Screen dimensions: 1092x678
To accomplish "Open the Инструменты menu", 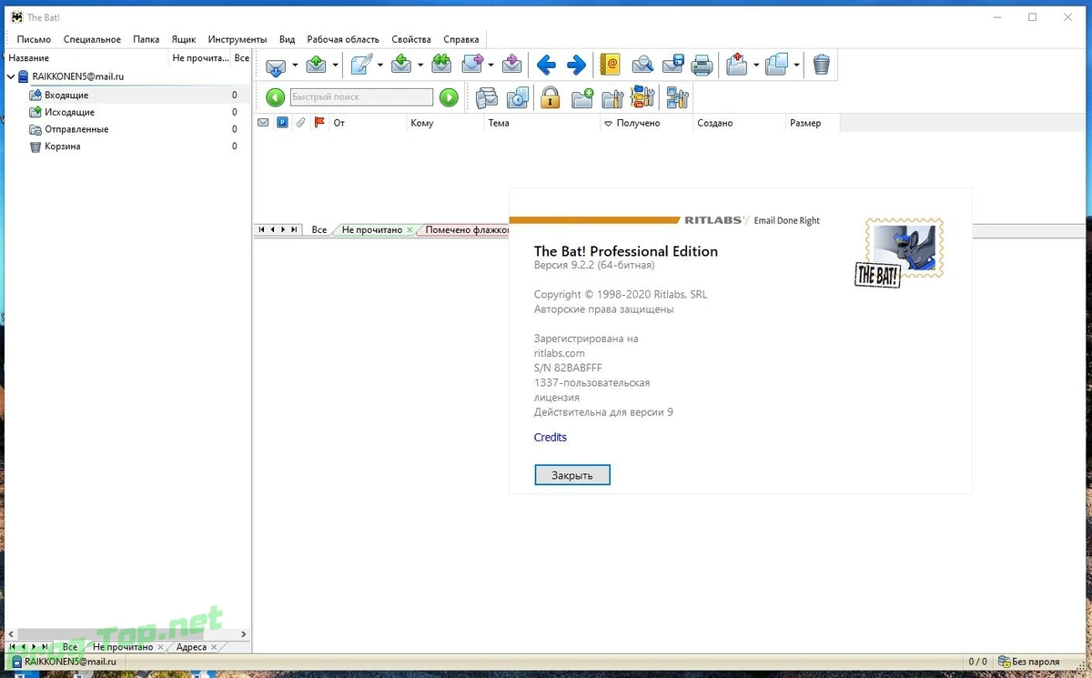I will pos(238,39).
